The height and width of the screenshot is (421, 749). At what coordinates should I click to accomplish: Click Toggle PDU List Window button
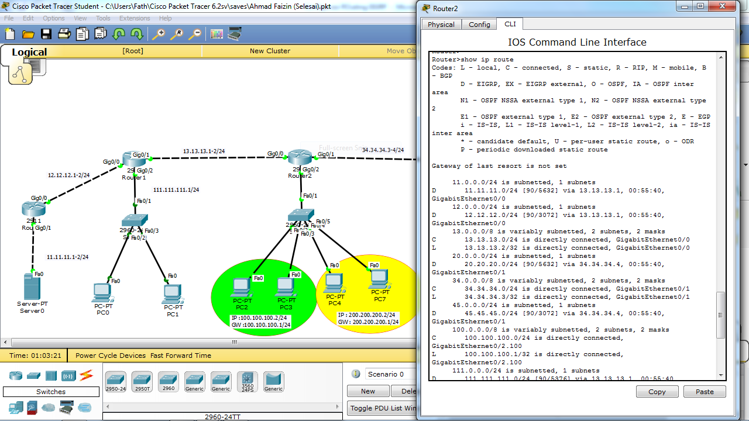(382, 408)
